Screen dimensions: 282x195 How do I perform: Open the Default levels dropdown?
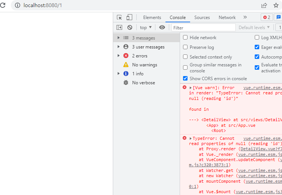pos(254,28)
